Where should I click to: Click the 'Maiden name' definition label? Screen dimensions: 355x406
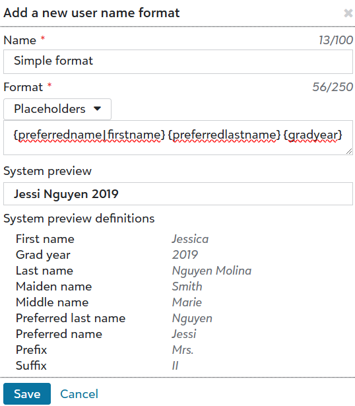[x=54, y=287]
